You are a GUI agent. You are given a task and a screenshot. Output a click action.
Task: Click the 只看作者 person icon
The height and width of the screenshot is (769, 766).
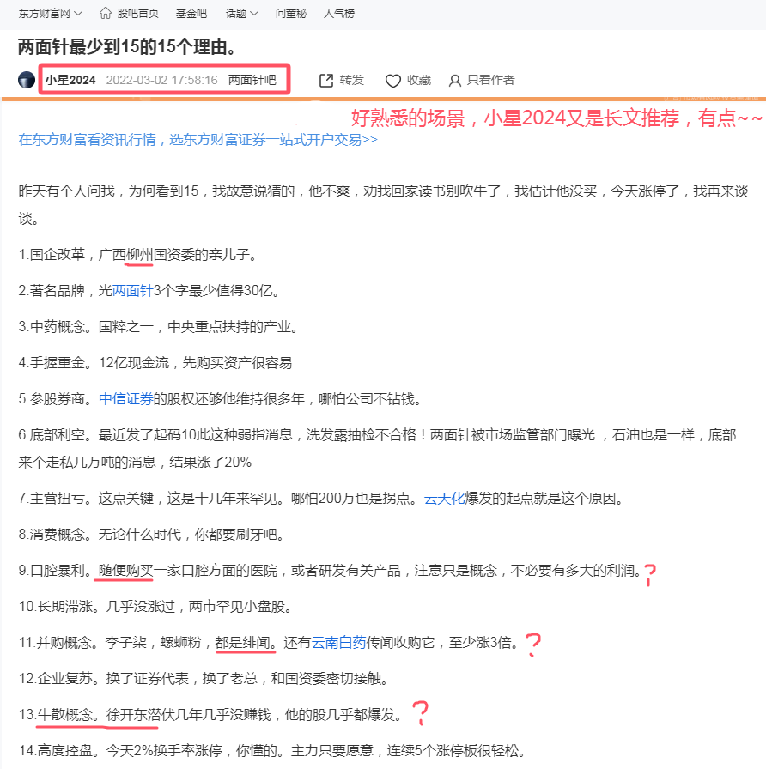(x=455, y=81)
